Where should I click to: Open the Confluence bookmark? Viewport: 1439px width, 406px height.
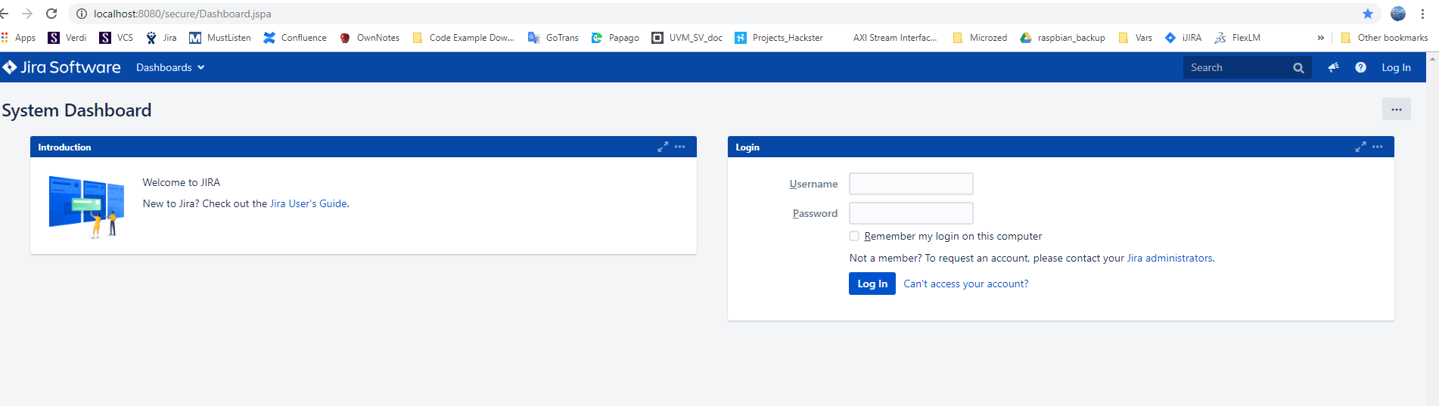click(x=295, y=38)
